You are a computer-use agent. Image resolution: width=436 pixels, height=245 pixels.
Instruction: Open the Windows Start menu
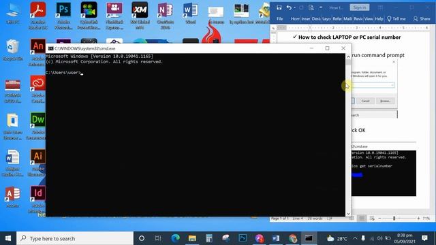(8, 238)
